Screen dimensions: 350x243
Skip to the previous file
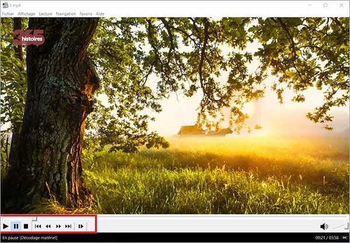(38, 226)
